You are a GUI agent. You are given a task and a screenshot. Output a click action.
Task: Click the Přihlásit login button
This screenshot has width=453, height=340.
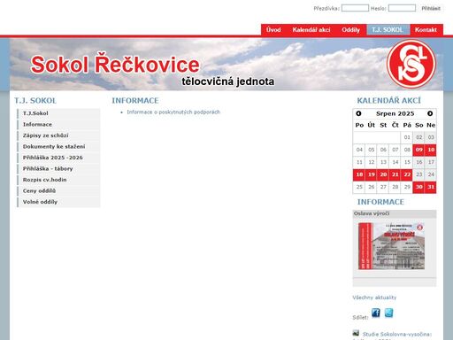431,8
